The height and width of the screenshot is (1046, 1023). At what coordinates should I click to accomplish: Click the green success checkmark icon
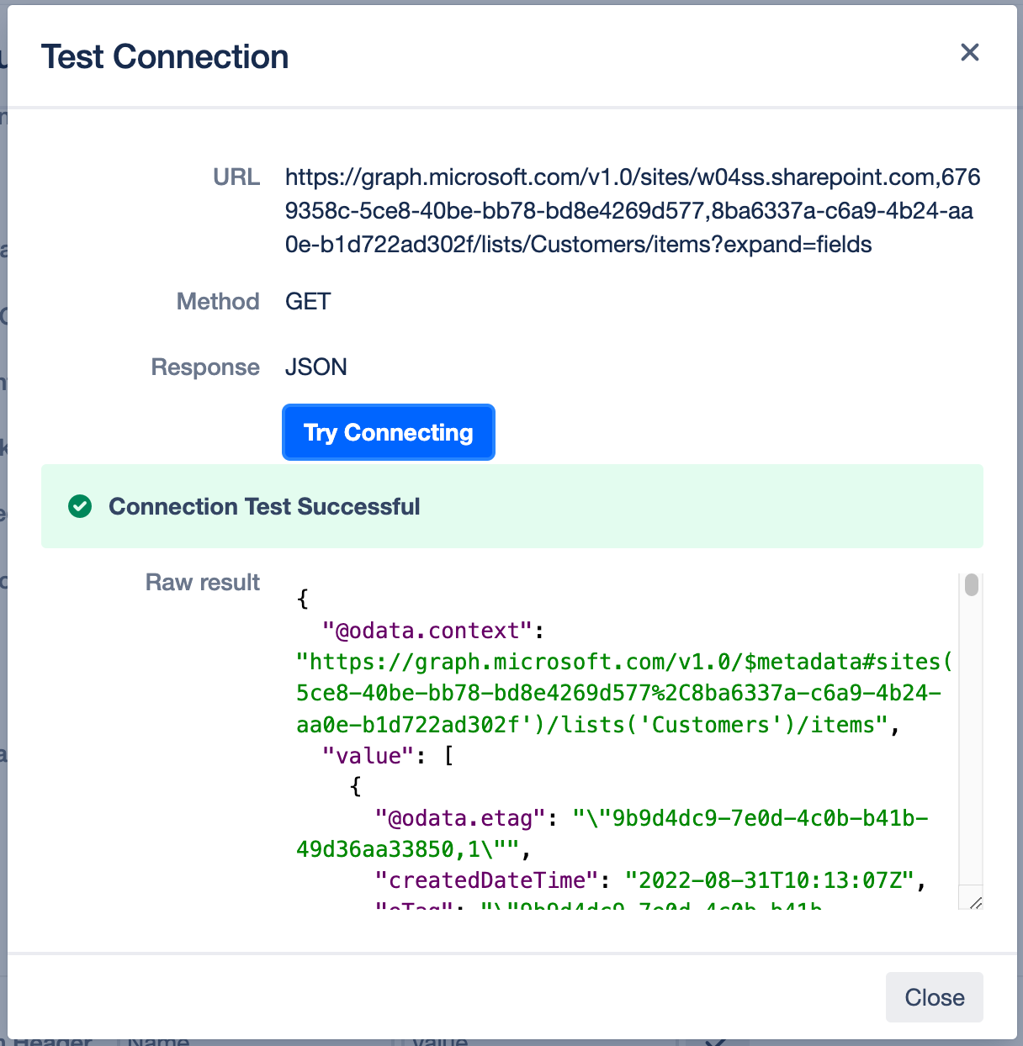click(x=80, y=506)
